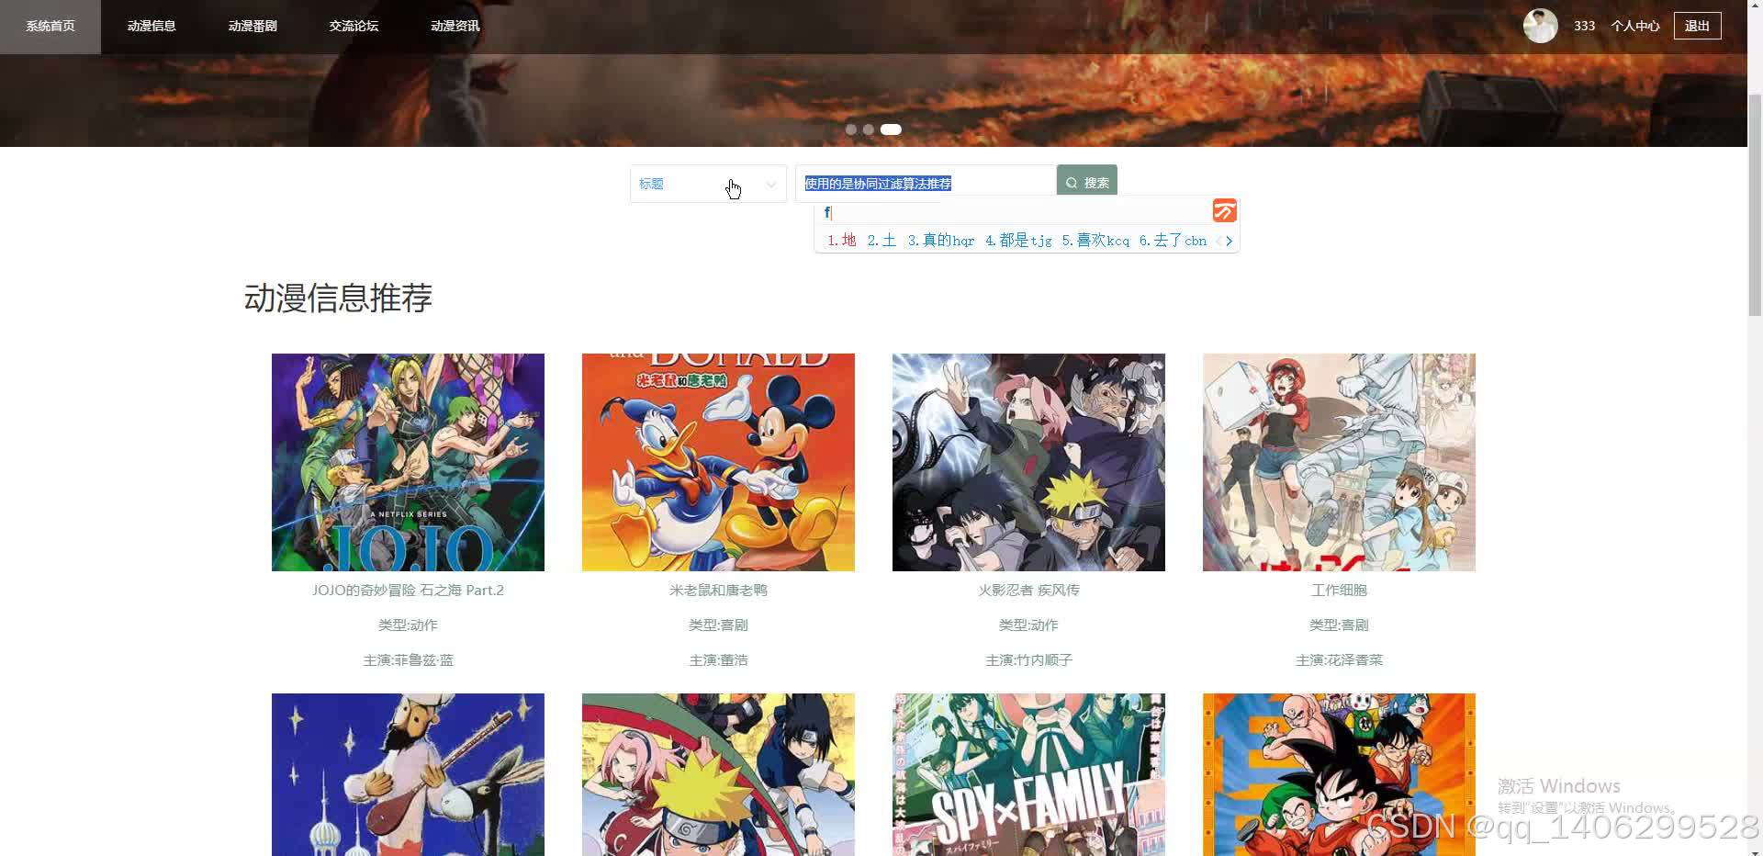Click the IME logo icon in candidate bar

1224,211
